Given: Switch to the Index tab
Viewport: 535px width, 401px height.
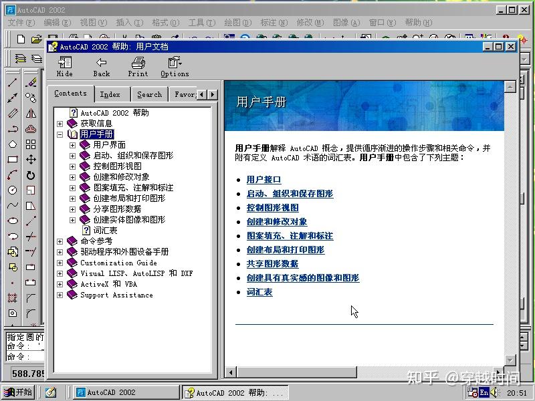Looking at the screenshot, I should [x=111, y=94].
